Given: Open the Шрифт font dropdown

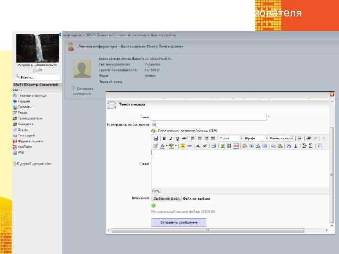Looking at the screenshot, I should coord(257,138).
